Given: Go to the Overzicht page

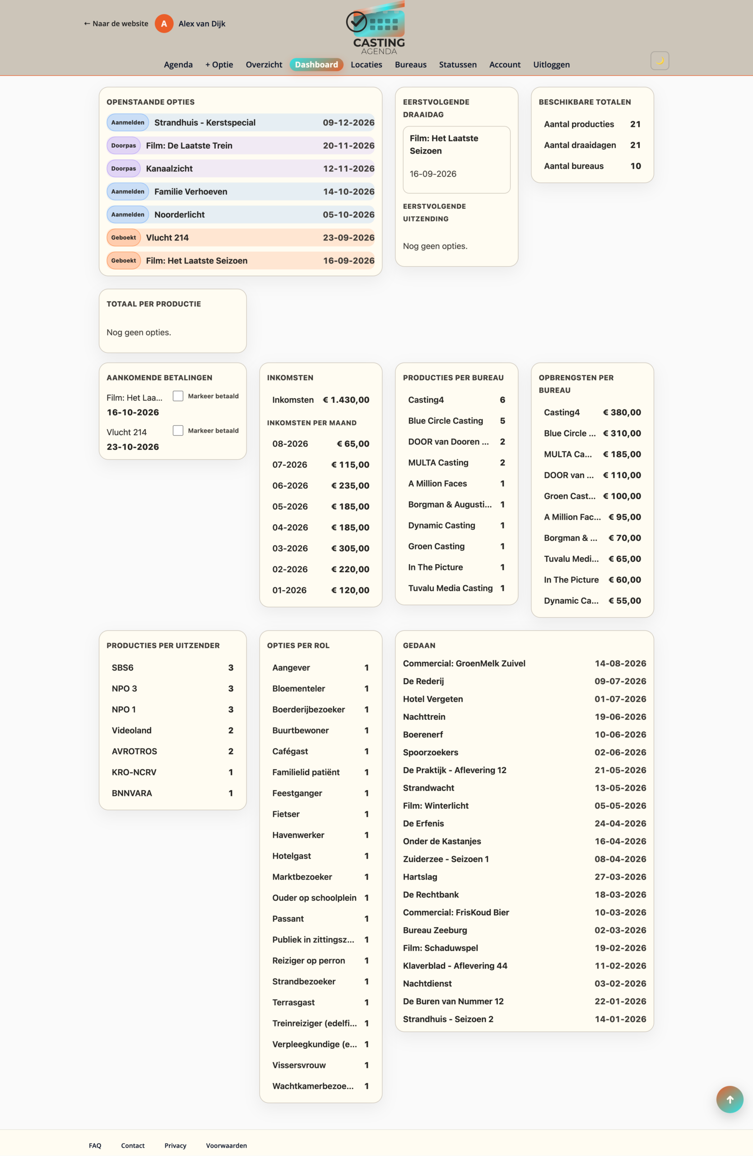Looking at the screenshot, I should (264, 65).
